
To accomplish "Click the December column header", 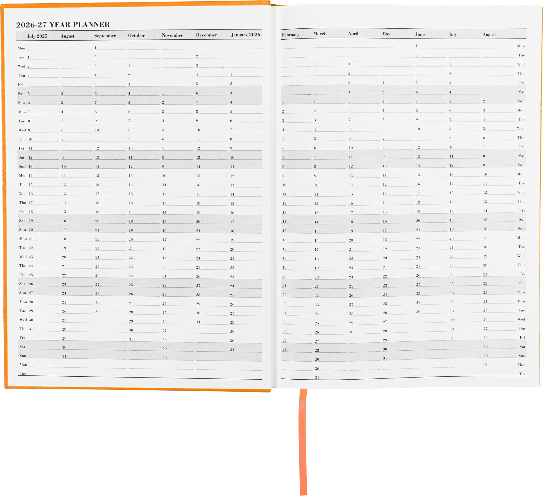I will (x=206, y=35).
